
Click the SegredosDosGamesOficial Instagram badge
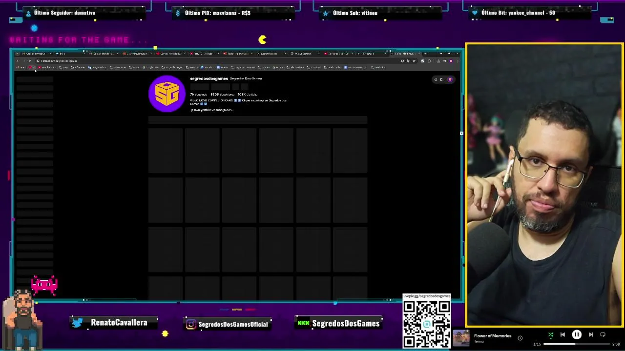(227, 324)
